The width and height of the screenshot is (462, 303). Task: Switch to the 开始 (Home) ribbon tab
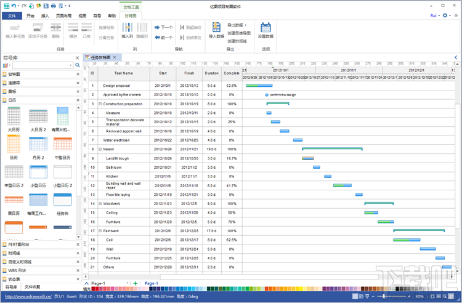30,16
